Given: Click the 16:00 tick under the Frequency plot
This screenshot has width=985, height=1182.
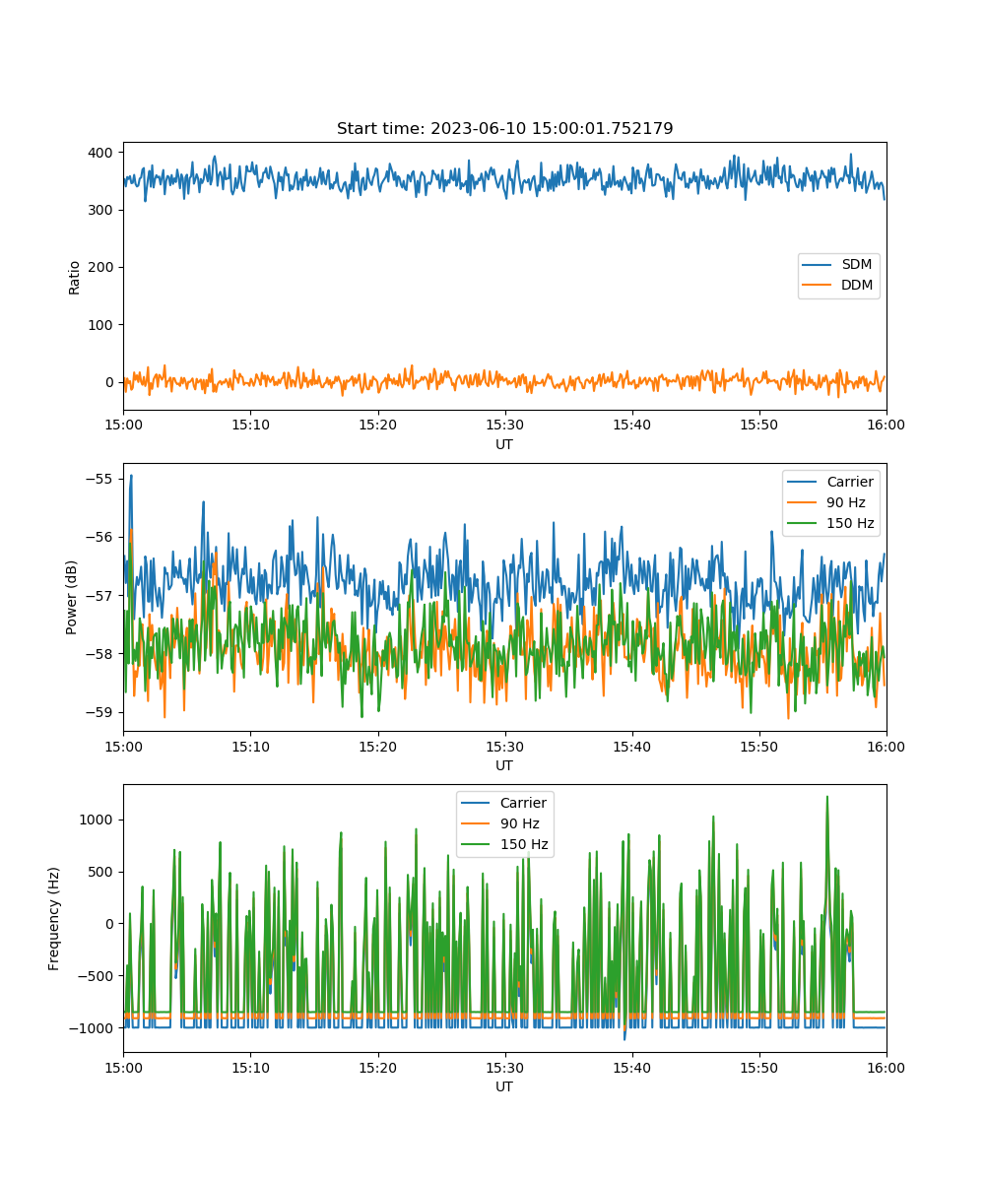Looking at the screenshot, I should point(886,1067).
